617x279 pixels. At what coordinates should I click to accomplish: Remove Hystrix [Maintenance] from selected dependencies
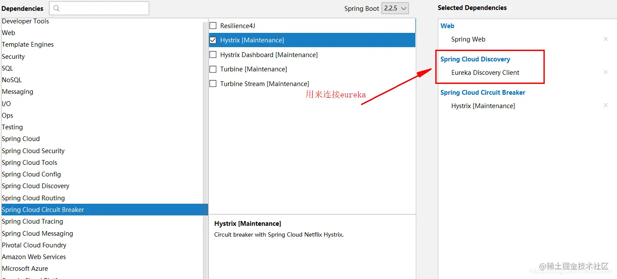(x=606, y=105)
